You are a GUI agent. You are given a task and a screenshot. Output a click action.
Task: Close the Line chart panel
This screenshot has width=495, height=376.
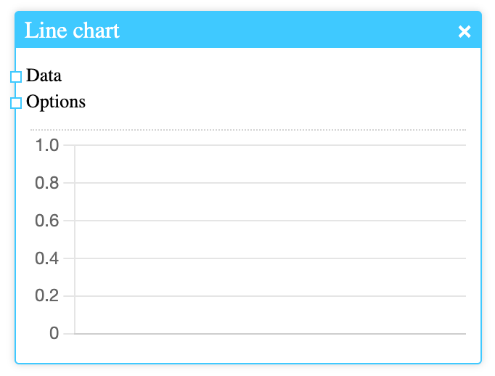click(x=465, y=31)
